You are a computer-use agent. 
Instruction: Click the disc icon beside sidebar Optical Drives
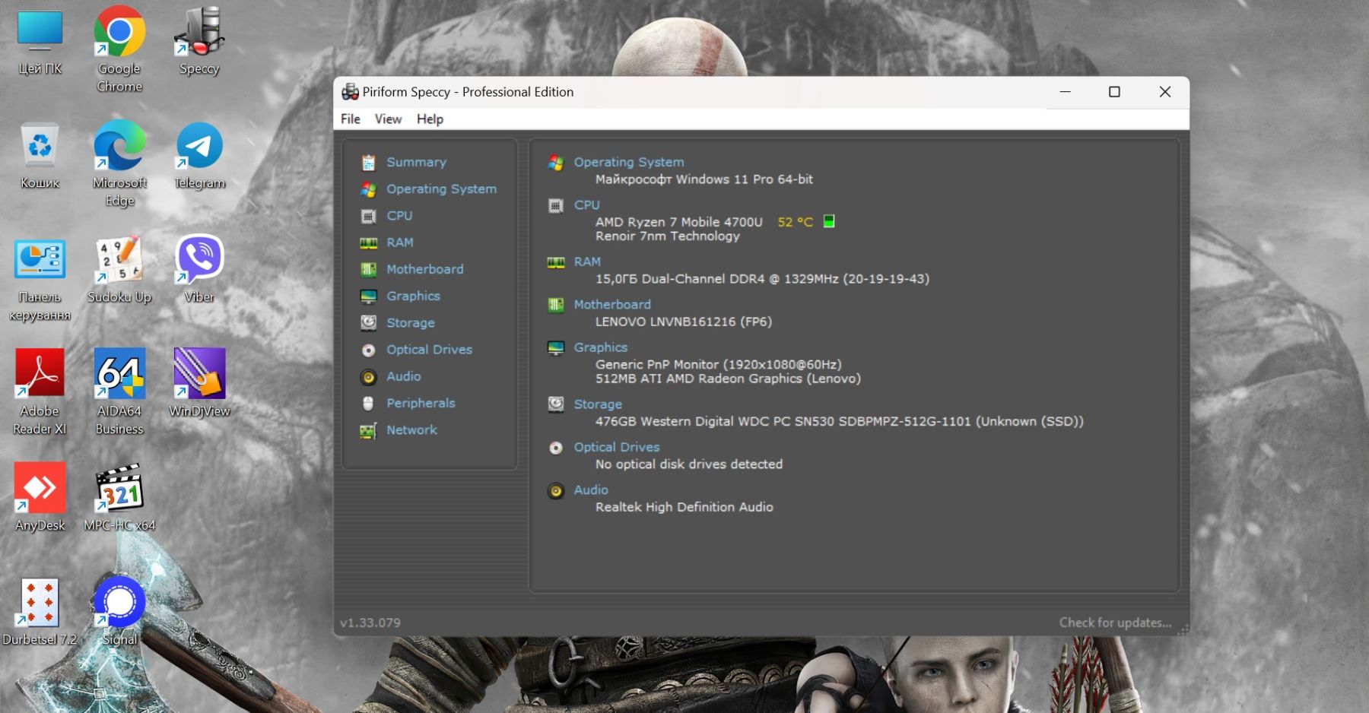click(x=369, y=350)
